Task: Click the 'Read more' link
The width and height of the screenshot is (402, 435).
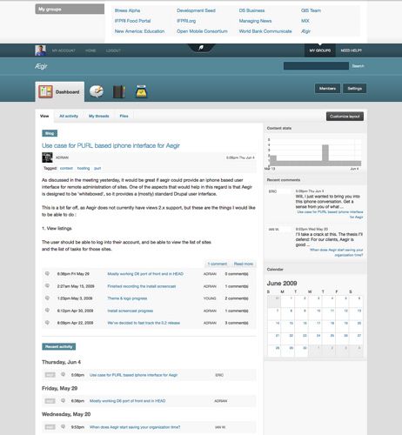Action: (x=244, y=264)
